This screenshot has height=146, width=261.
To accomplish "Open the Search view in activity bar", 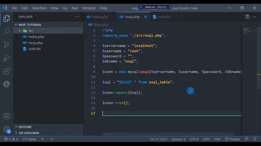I will (x=7, y=32).
